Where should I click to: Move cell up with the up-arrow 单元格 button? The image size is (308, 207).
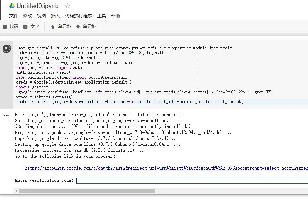60,27
